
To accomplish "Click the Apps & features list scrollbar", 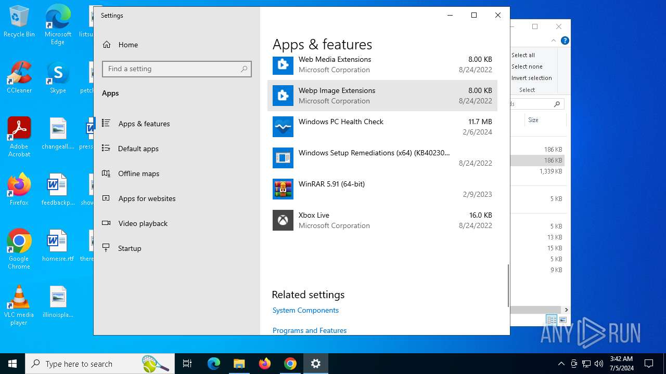I will [508, 285].
